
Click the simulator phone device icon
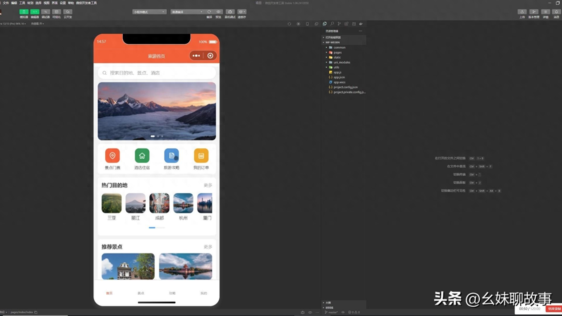tap(307, 24)
